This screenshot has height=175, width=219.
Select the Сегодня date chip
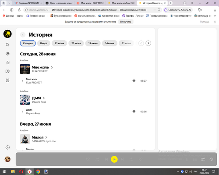(28, 43)
